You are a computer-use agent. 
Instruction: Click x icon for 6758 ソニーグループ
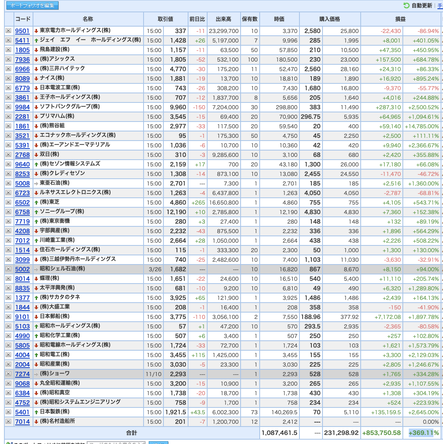[8, 212]
